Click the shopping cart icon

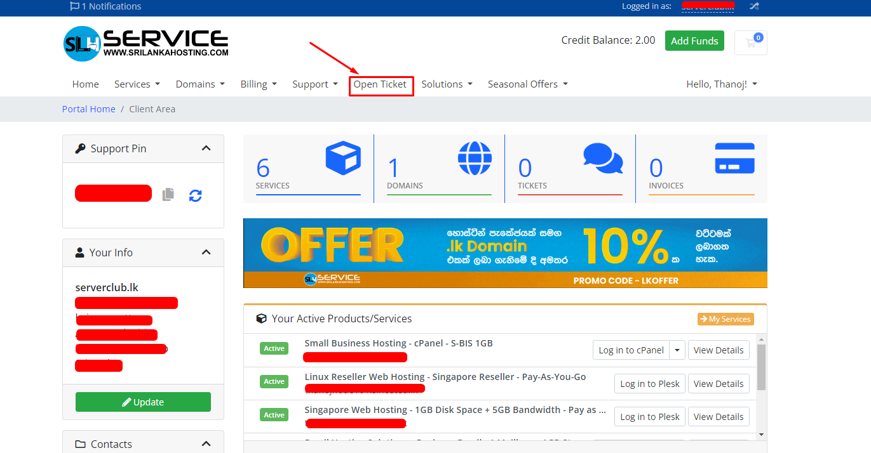pyautogui.click(x=750, y=43)
